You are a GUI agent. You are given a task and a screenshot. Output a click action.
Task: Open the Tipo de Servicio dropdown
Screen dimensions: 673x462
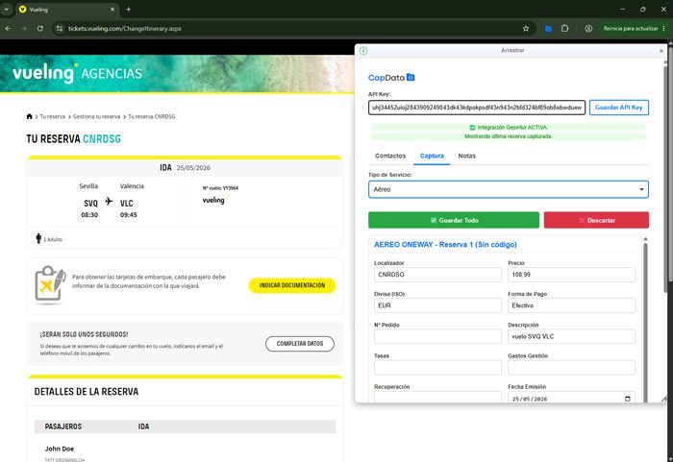(x=509, y=189)
